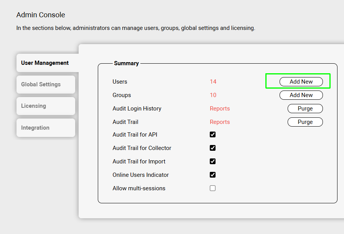Click the Summary section title
Viewport: 344px width, 234px height.
click(126, 63)
